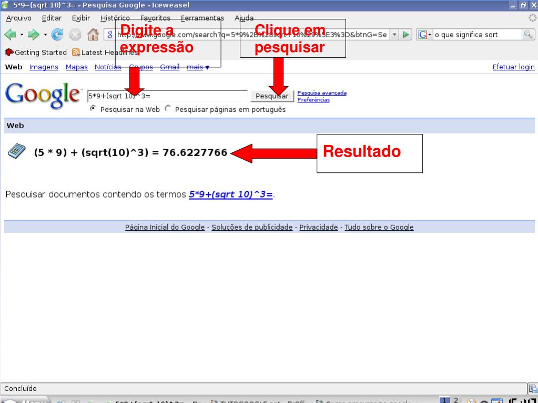Select 'Pesquisar na Web' radio option
Viewport: 538px width, 403px height.
tap(93, 109)
